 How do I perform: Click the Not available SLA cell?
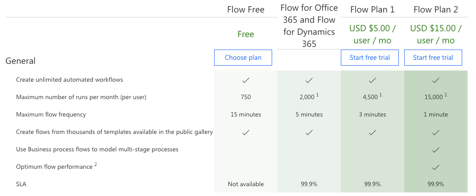[245, 184]
